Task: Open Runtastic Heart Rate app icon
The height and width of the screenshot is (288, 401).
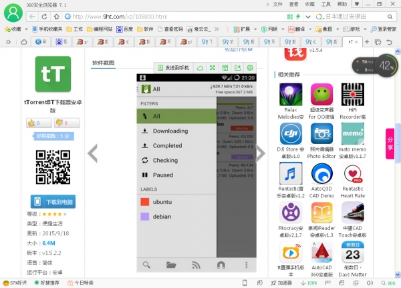Action: 353,173
